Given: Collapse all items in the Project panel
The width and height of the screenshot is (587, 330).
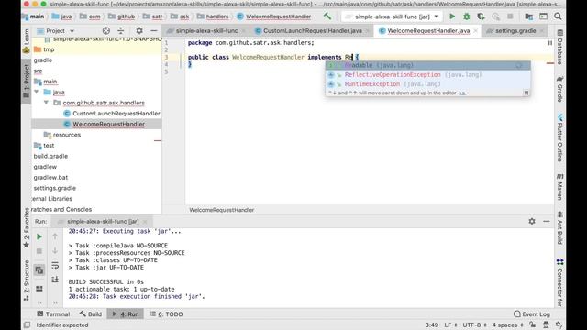Looking at the screenshot, I should click(x=120, y=30).
